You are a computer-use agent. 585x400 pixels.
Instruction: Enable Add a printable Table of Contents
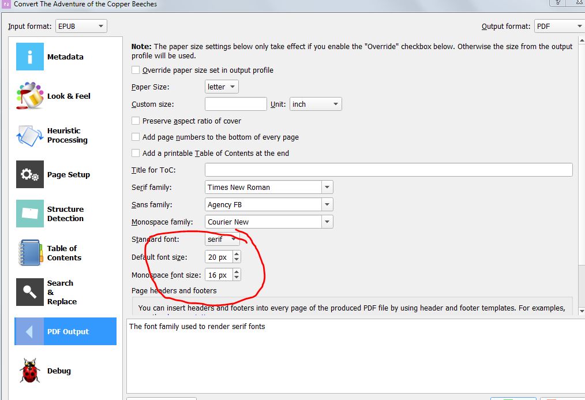136,153
